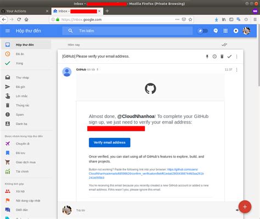
Task: Sweep all of today's emails done
Action: (224, 44)
